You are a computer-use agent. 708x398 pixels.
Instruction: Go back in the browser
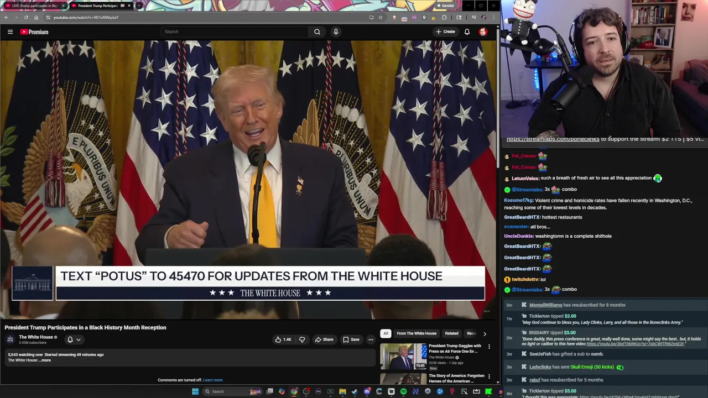[6, 17]
